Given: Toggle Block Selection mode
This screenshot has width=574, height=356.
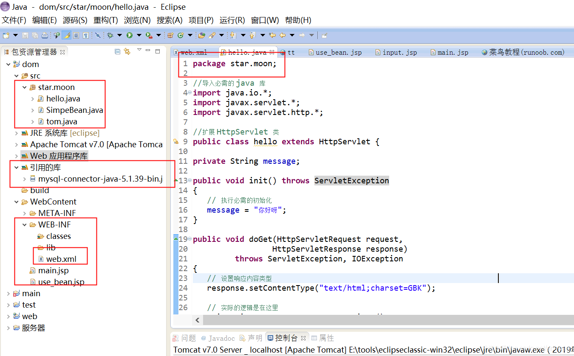Looking at the screenshot, I should [76, 35].
